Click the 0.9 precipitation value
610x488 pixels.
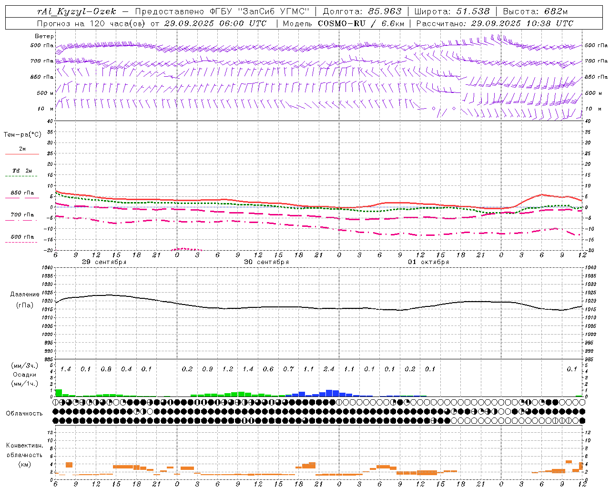pos(207,369)
